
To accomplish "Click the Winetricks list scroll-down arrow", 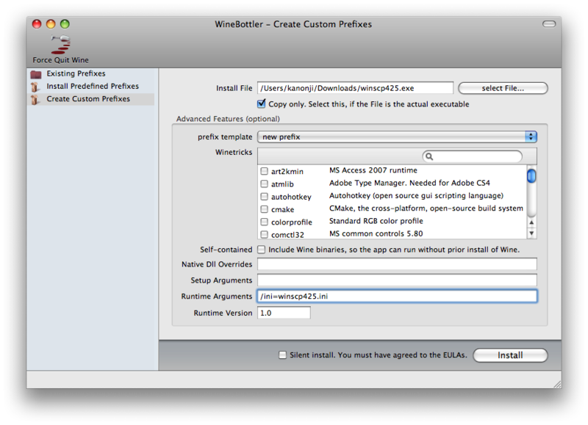I will tap(531, 233).
